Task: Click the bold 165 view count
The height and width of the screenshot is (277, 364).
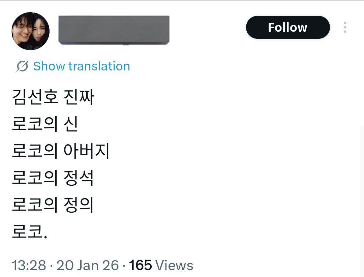Action: click(141, 266)
